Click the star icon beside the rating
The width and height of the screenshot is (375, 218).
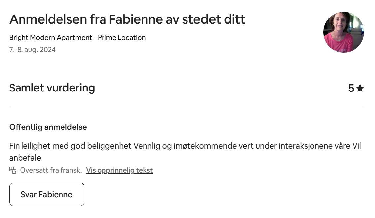click(x=360, y=88)
